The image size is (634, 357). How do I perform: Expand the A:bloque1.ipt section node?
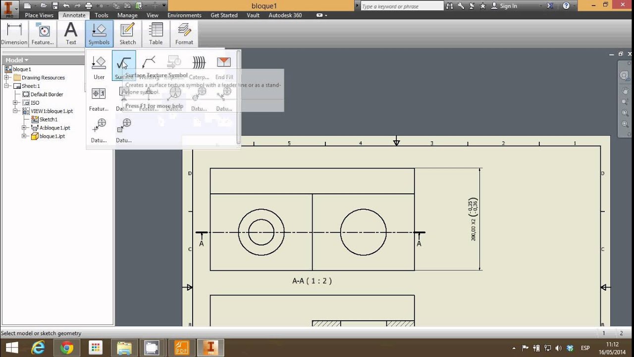pos(24,128)
